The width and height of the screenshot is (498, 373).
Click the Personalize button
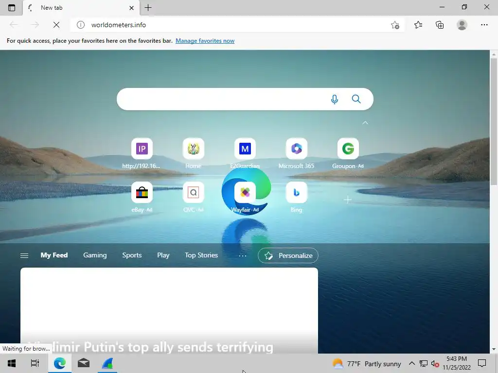pyautogui.click(x=288, y=255)
